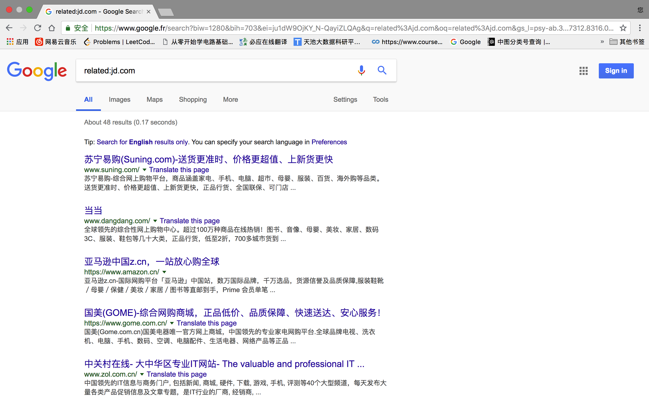
Task: Switch to the Shopping tab
Action: pos(193,100)
